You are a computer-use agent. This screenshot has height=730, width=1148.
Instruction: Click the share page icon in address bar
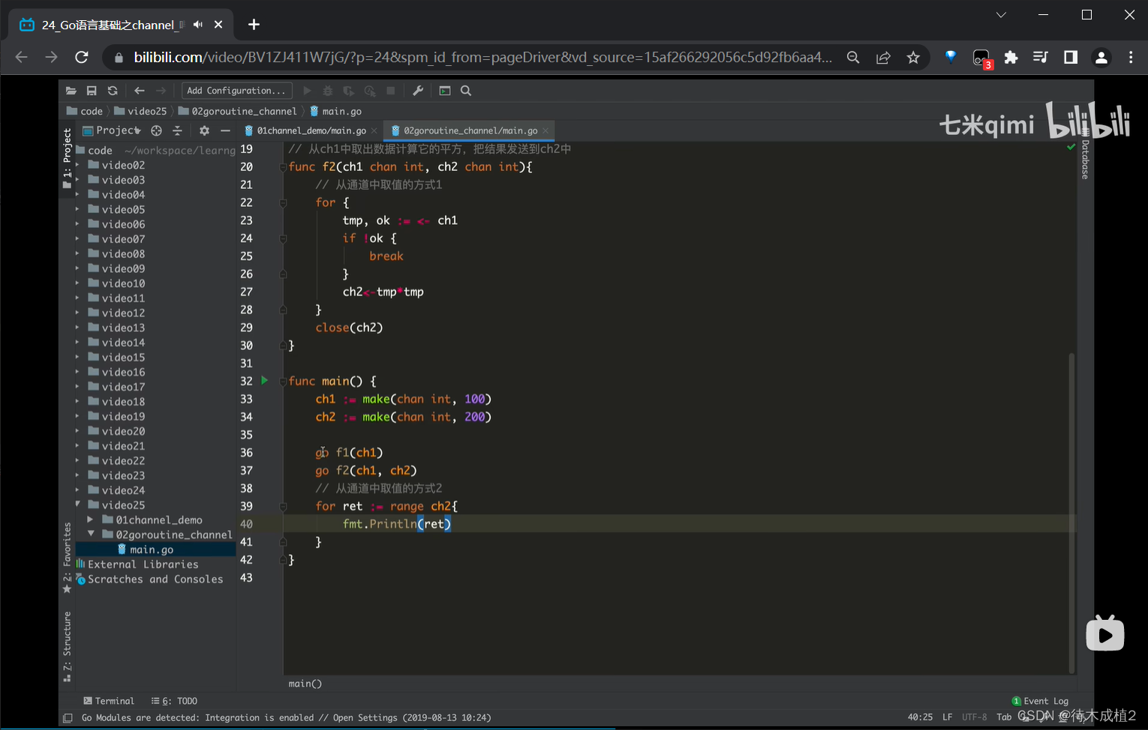tap(883, 57)
